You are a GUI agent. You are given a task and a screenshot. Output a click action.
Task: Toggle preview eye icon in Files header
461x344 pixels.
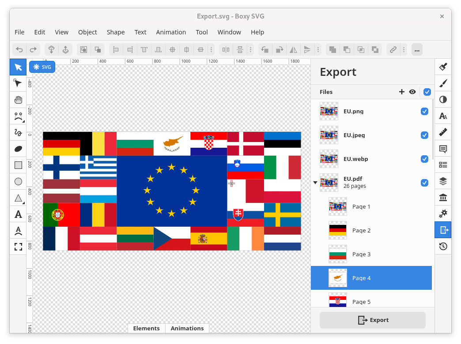[x=412, y=92]
